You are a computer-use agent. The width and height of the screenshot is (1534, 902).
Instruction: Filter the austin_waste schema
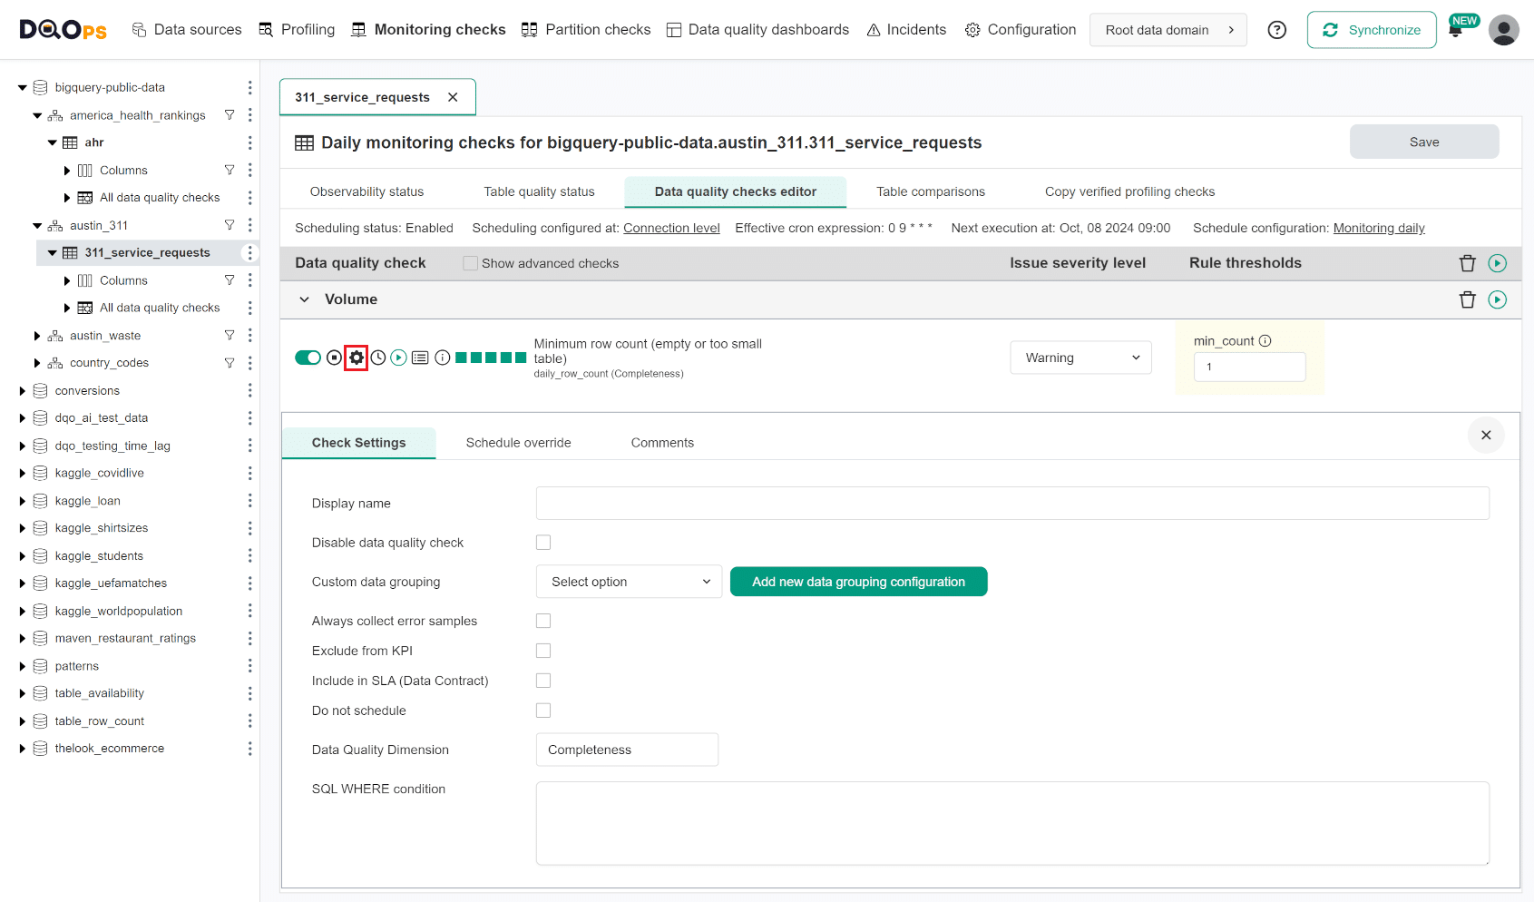pos(230,336)
